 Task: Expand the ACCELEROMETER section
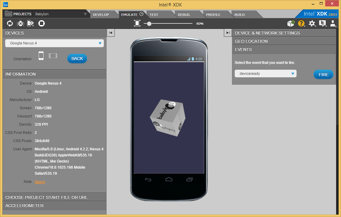pos(54,205)
